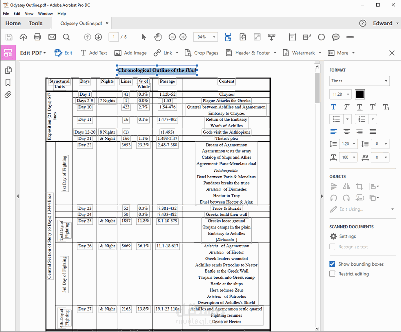The height and width of the screenshot is (332, 401).
Task: Open the font color swatch picker
Action: pos(359,94)
